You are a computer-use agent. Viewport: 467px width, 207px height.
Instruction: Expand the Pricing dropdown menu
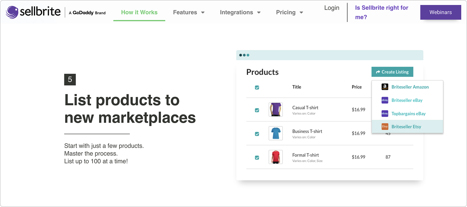pos(290,12)
